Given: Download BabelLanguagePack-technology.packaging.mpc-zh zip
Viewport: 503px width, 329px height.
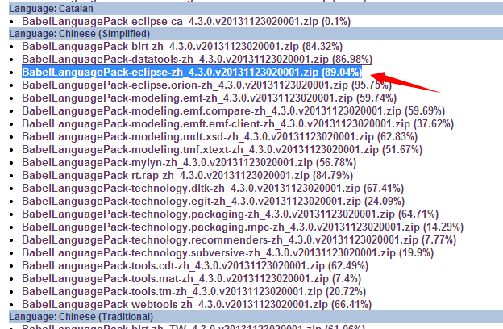Looking at the screenshot, I should (x=243, y=227).
